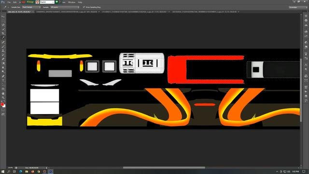Toggle the Show Sampling Ring checkbox
The image size is (309, 174).
(x=84, y=7)
